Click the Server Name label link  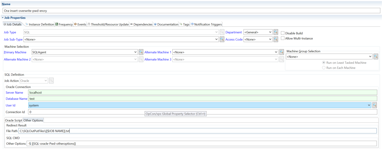click(14, 92)
